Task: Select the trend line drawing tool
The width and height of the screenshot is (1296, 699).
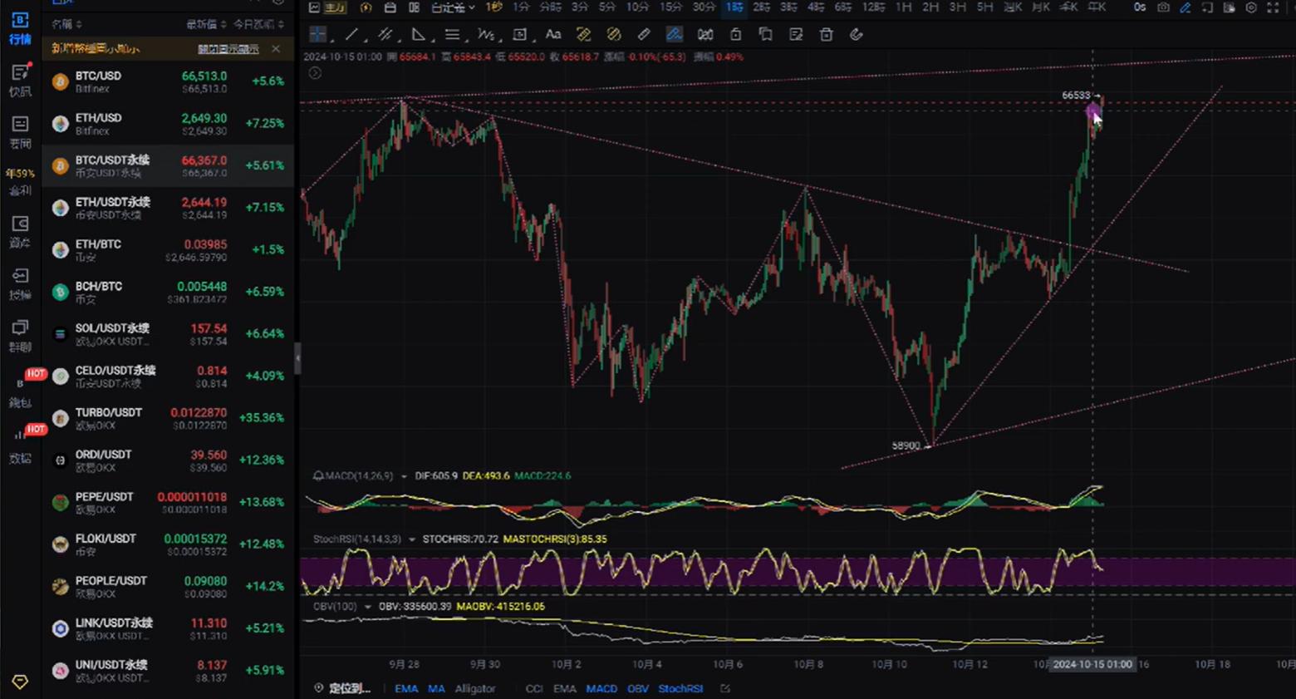Action: (351, 35)
